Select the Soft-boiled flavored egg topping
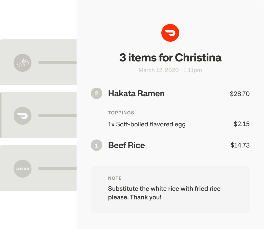This screenshot has width=264, height=229. pyautogui.click(x=147, y=124)
